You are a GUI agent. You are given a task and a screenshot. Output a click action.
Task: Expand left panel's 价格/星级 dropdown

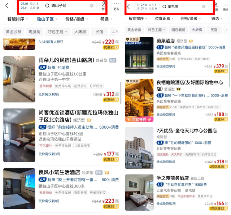pos(77,19)
